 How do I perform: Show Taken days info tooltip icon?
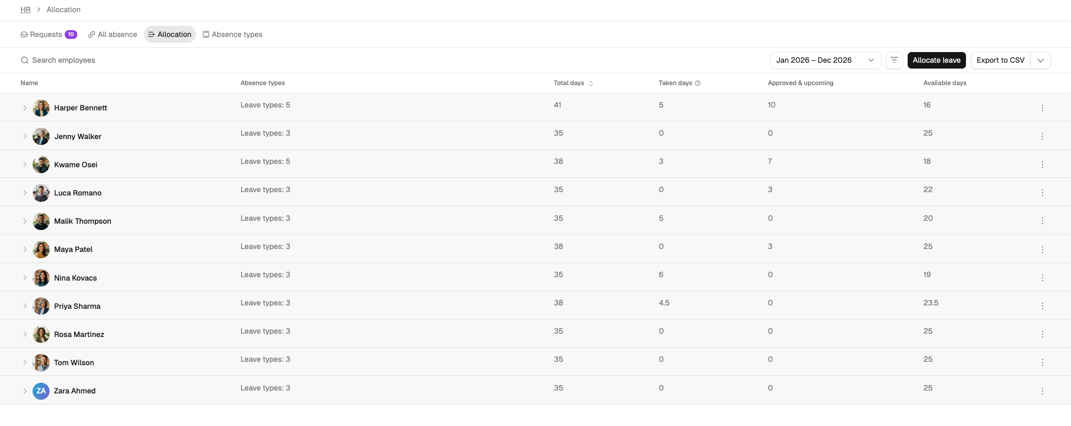(x=698, y=83)
